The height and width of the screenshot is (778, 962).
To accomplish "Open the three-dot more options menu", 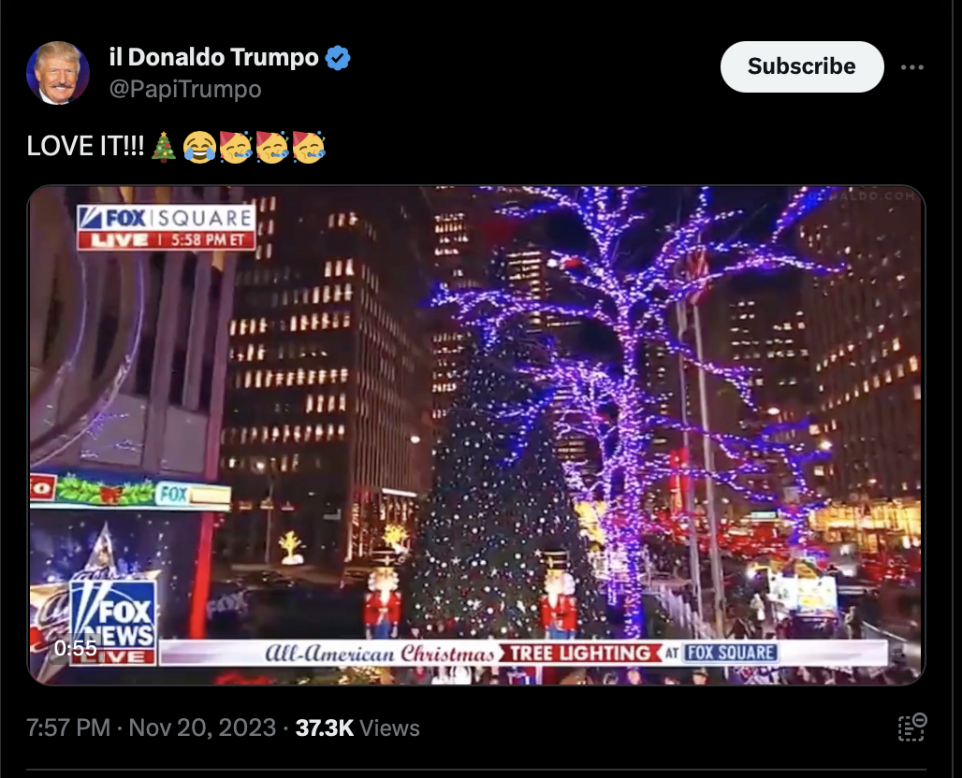I will [x=912, y=67].
